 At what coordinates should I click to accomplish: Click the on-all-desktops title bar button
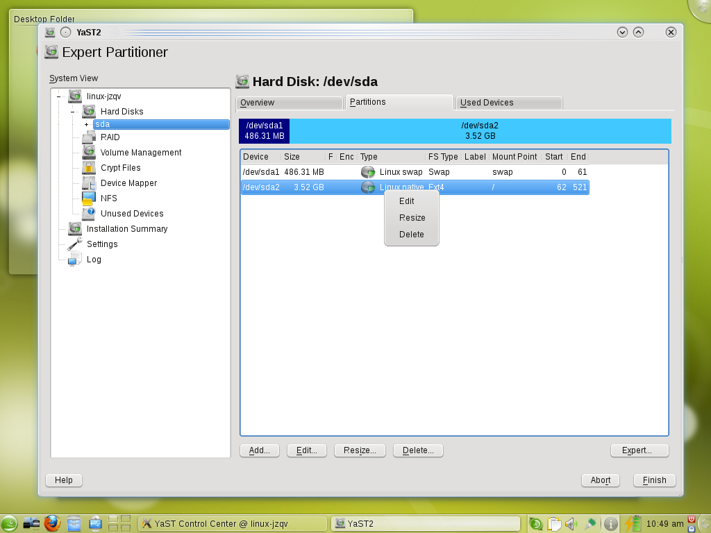click(66, 32)
